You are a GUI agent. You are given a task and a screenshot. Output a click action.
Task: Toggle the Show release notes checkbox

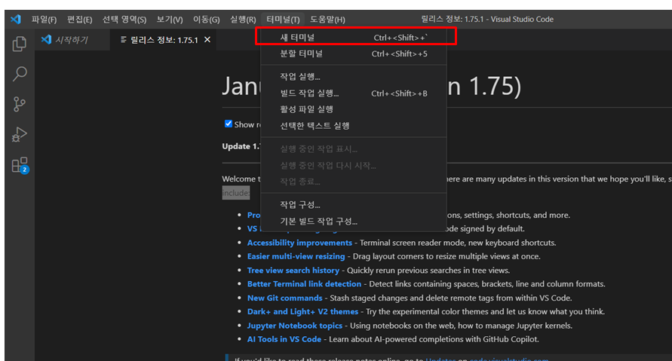[x=229, y=124]
